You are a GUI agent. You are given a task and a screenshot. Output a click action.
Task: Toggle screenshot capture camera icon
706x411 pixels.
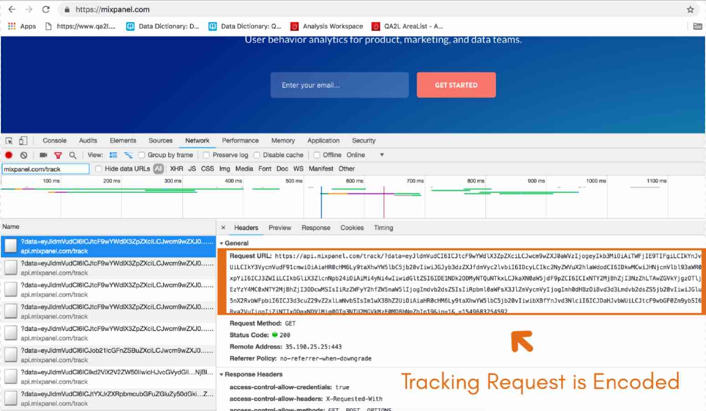pos(43,155)
